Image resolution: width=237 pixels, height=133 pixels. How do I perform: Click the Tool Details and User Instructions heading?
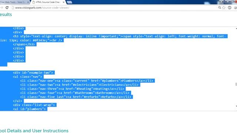pos(34,130)
